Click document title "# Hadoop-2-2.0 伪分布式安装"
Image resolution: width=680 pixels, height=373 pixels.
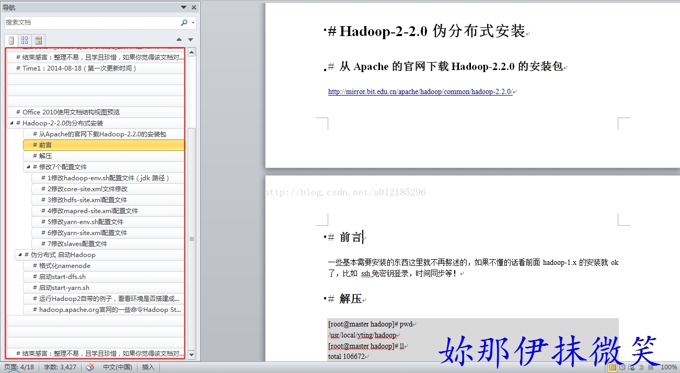pyautogui.click(x=427, y=31)
